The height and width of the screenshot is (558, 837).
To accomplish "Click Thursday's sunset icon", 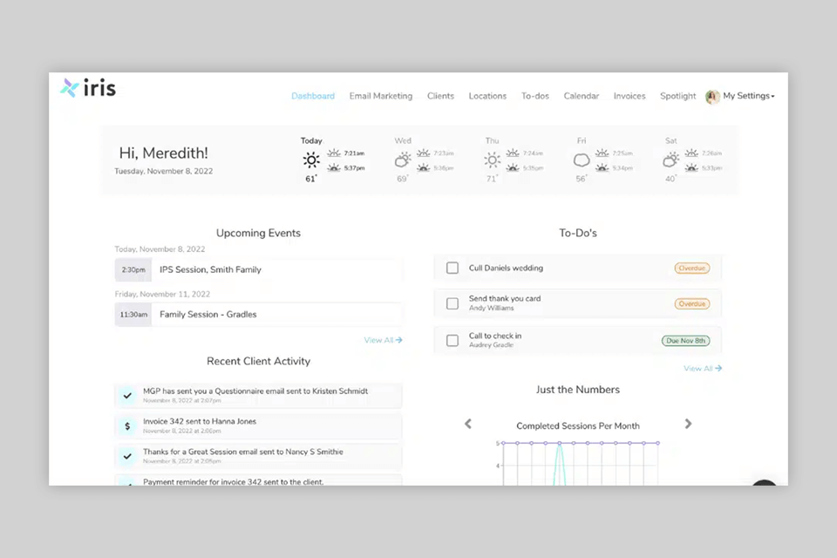I will [x=513, y=167].
